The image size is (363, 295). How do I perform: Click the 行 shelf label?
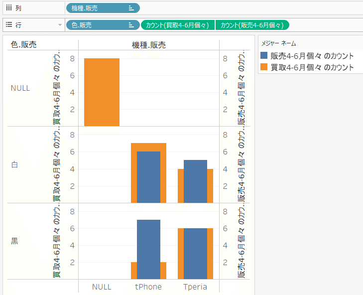pos(18,25)
